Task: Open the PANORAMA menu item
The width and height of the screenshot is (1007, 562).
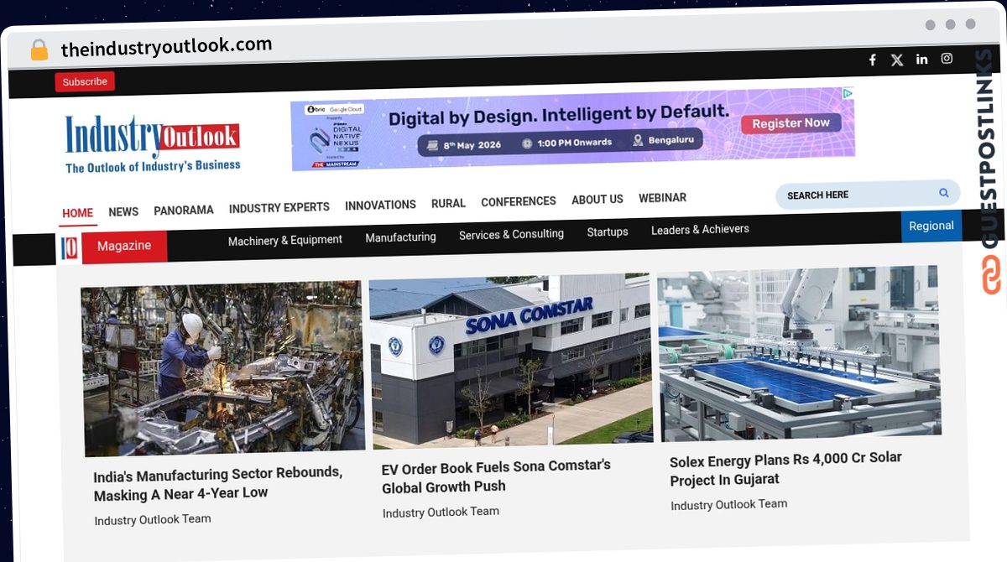Action: 184,210
